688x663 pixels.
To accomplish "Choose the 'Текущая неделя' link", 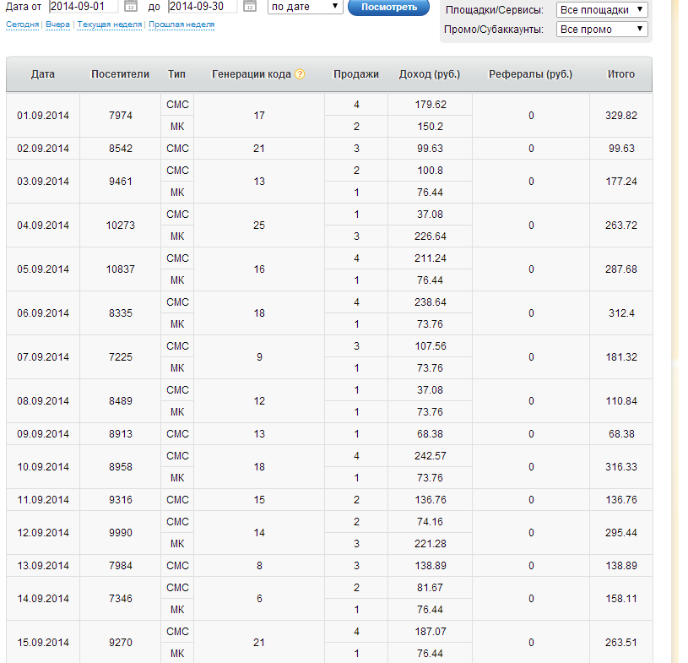I will pyautogui.click(x=110, y=24).
